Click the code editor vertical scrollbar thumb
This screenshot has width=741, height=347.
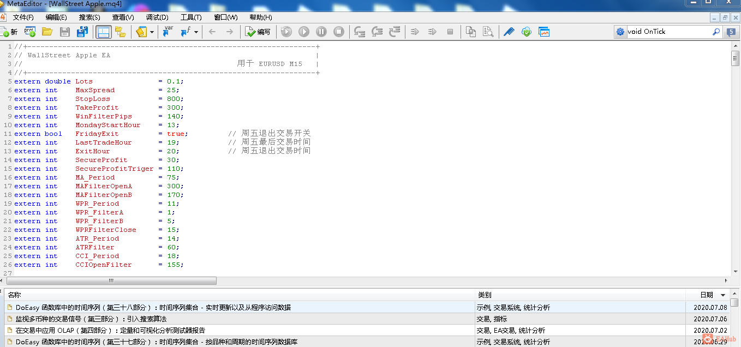point(735,58)
